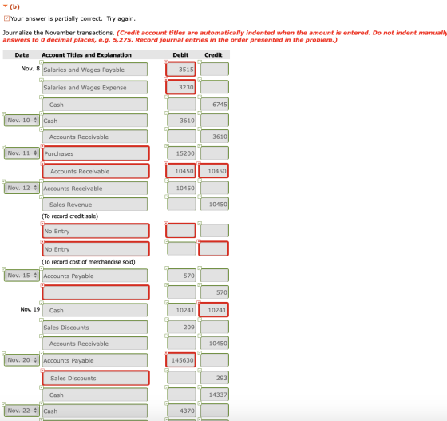Image resolution: width=447 pixels, height=421 pixels.
Task: Select the first No Entry account field
Action: [96, 231]
